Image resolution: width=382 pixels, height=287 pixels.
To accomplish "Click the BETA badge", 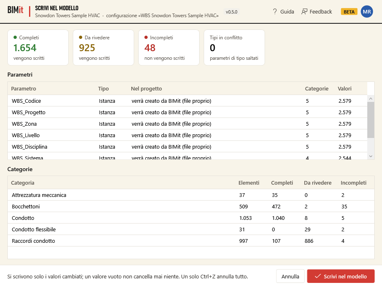I will (x=349, y=12).
